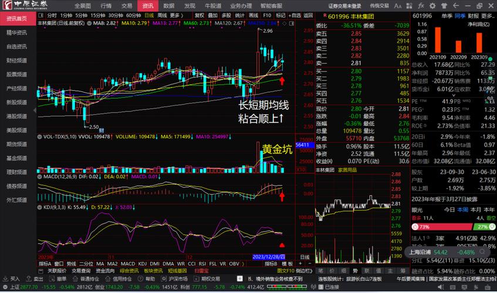Select 单季 single-quarter mode
Screen dimensions: 497x293
point(447,16)
